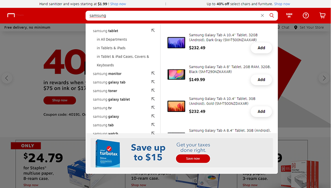Clear the search text with X icon
Screen dimensions: 335x188
click(262, 15)
